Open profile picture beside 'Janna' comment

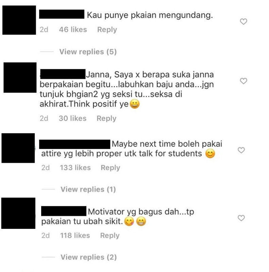pyautogui.click(x=20, y=78)
